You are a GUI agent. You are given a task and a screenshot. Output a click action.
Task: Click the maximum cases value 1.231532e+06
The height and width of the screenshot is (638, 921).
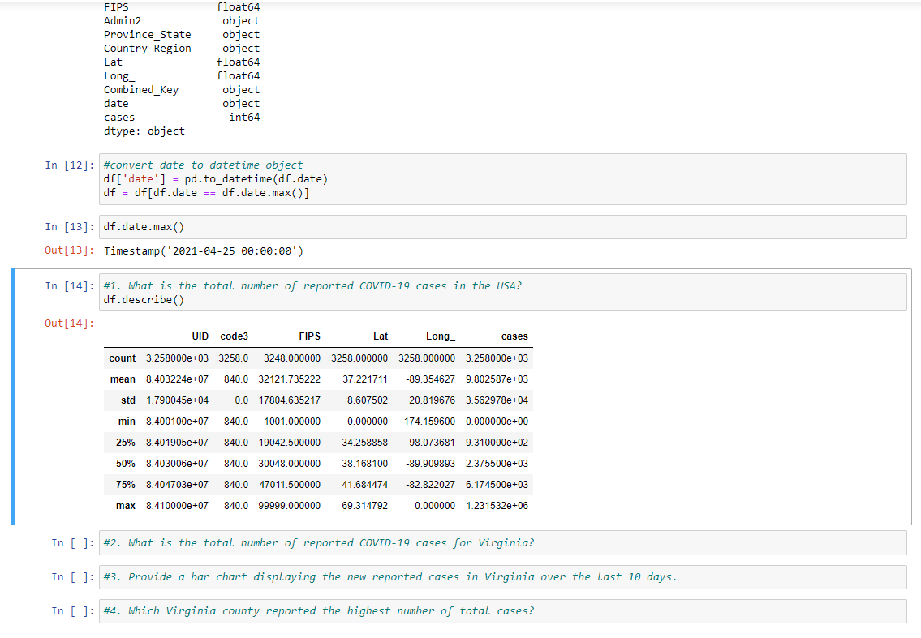point(499,506)
